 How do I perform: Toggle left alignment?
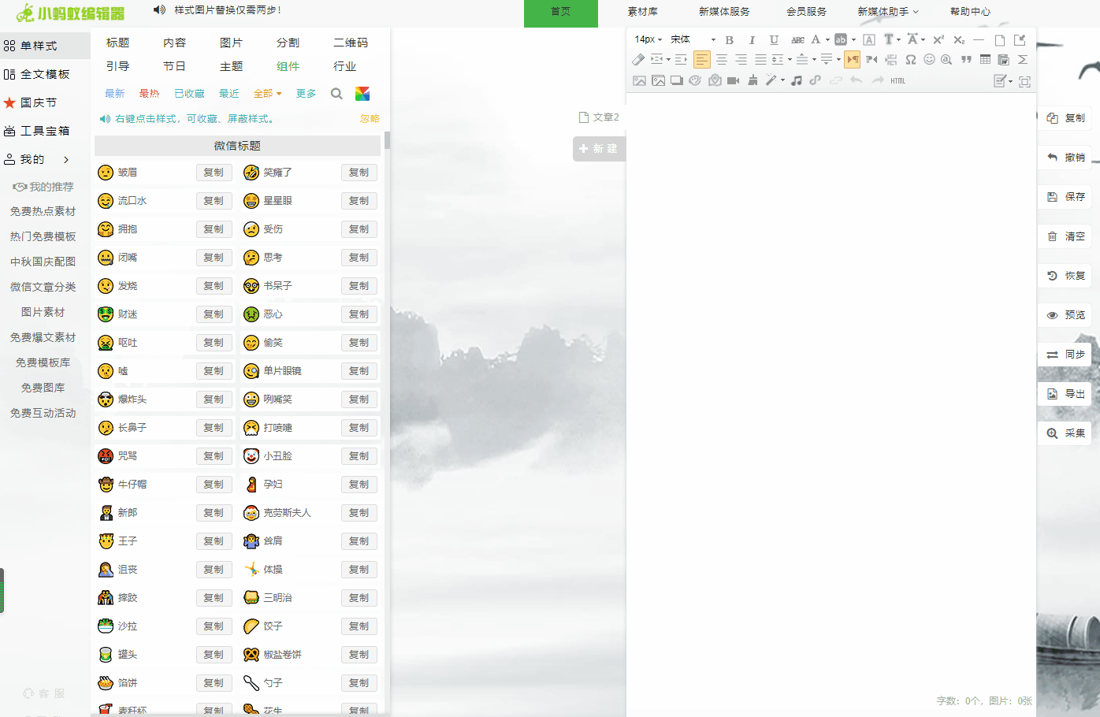702,59
